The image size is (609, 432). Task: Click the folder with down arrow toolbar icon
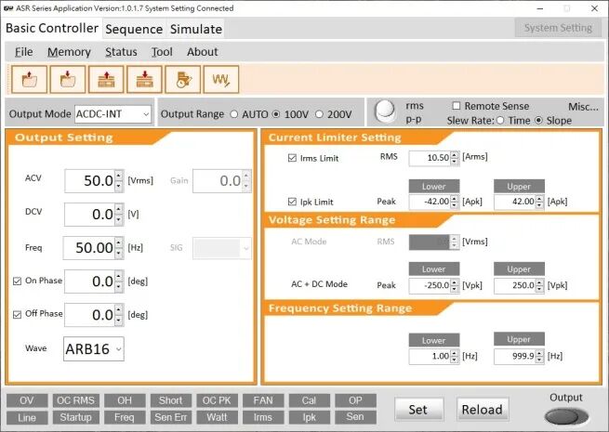coord(68,80)
